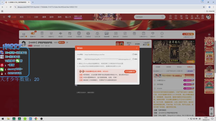Open the 任务 icon in header

(x=202, y=17)
